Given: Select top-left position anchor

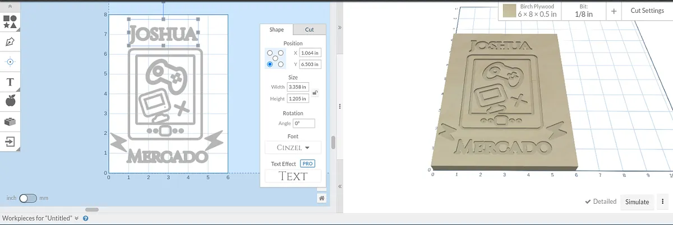Looking at the screenshot, I should 270,53.
